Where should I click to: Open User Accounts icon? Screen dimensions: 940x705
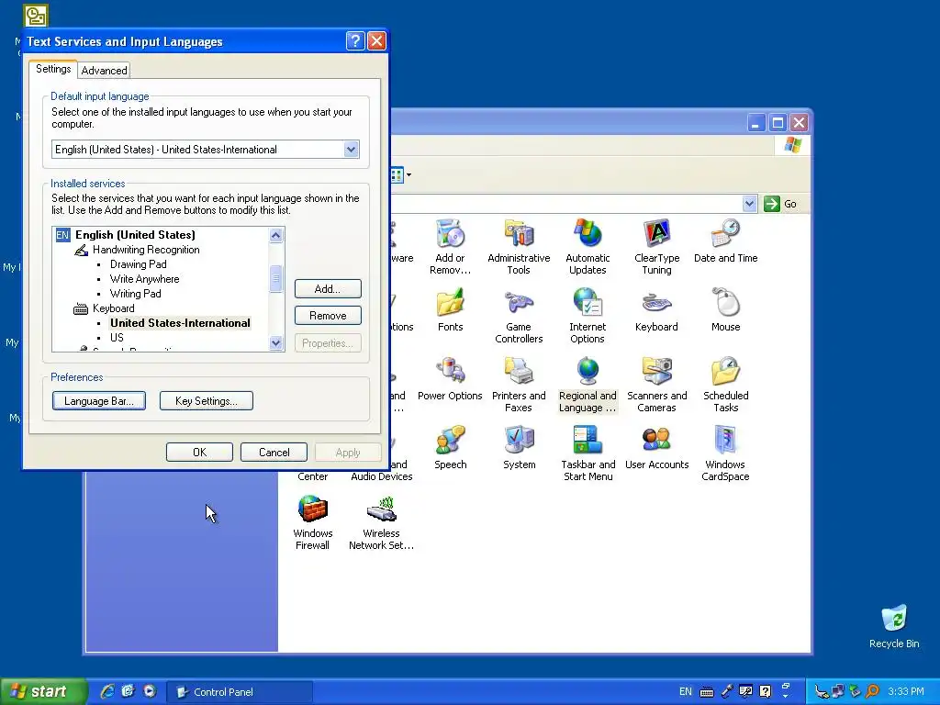(x=656, y=448)
